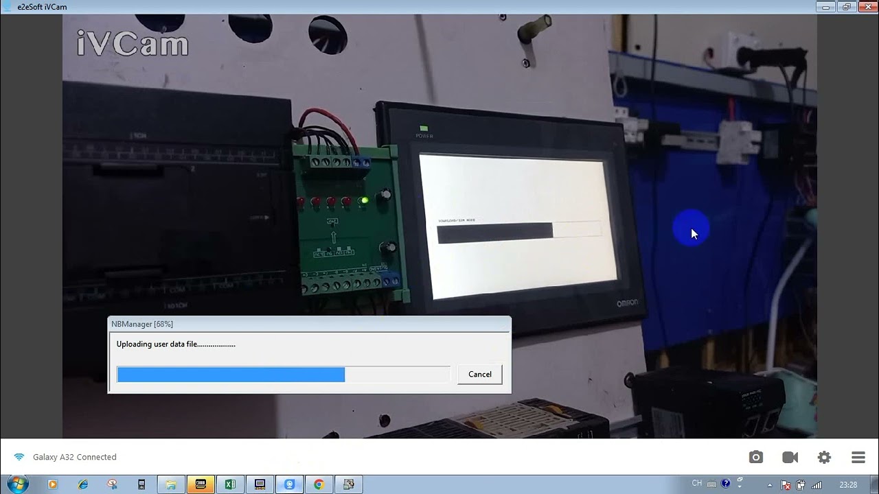Open Windows Explorer folder in the taskbar
This screenshot has height=494, width=879.
(x=171, y=484)
